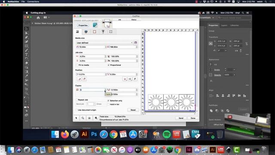Switch to the Layers tab in Illustrator

pyautogui.click(x=224, y=25)
